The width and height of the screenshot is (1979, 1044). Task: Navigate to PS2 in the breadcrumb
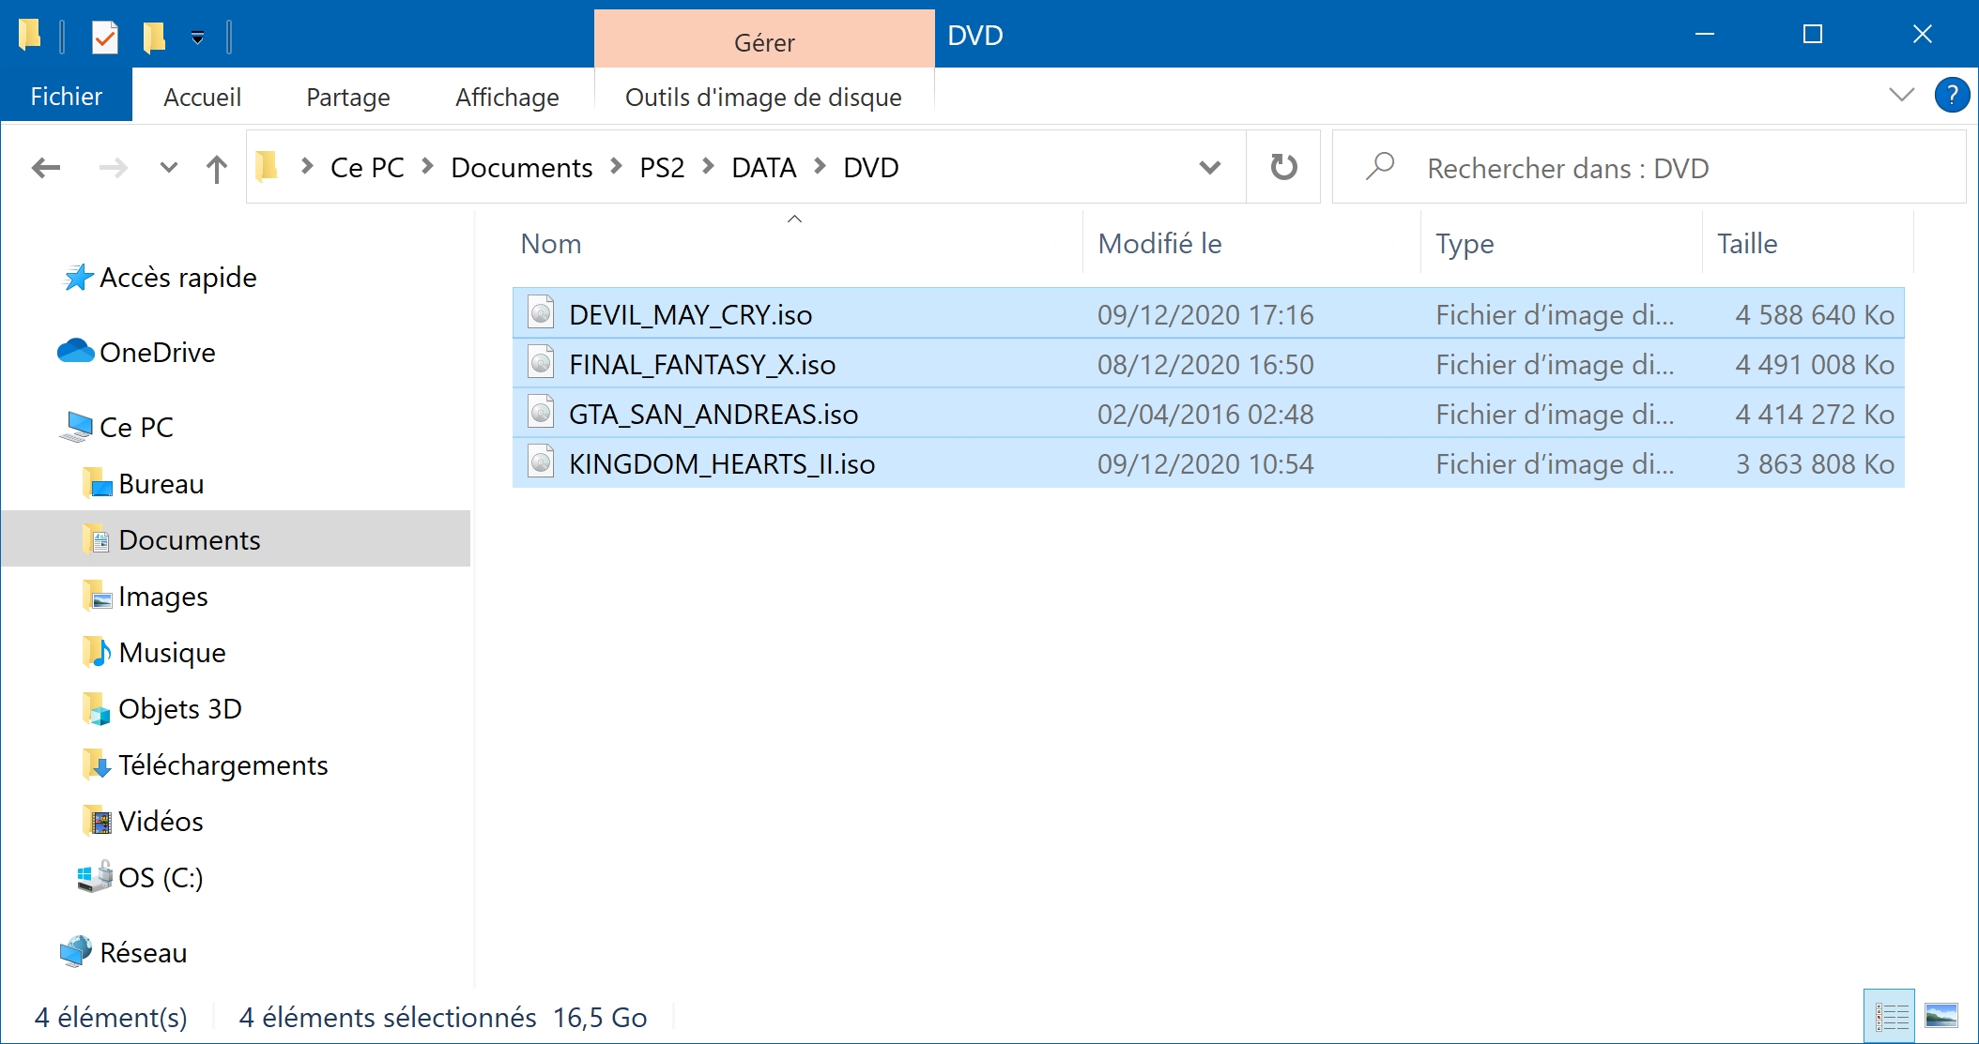pos(662,168)
